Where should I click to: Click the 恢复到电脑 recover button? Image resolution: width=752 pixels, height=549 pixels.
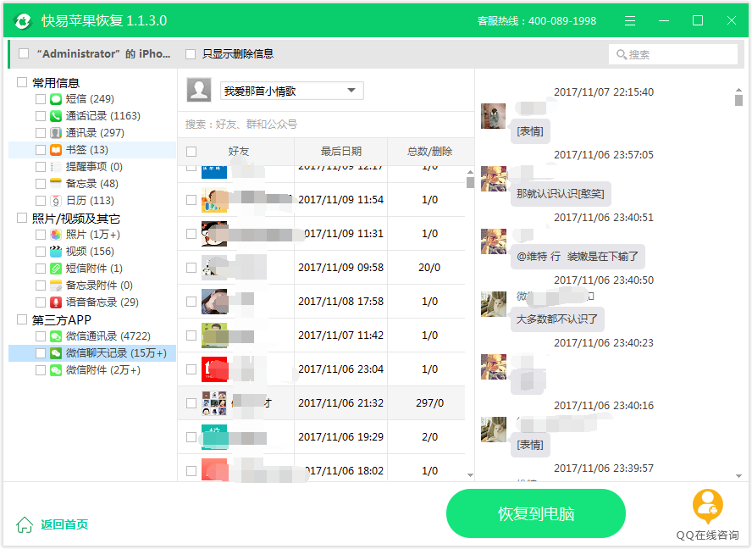coord(536,513)
